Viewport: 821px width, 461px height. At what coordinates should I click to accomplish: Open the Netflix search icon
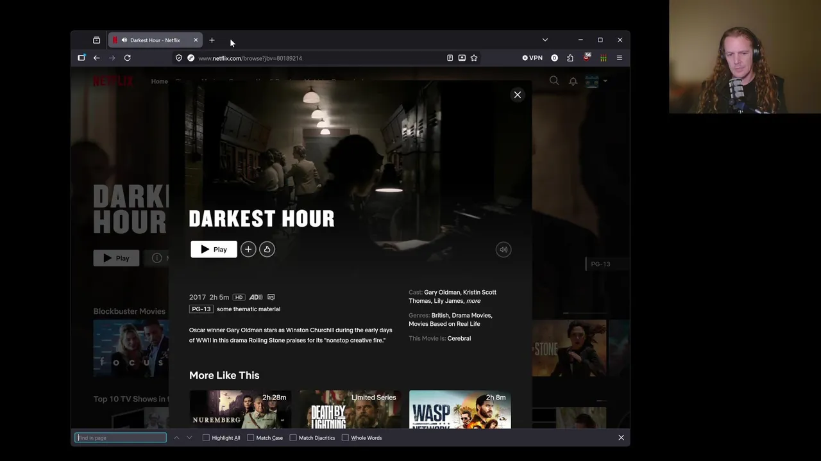[554, 81]
